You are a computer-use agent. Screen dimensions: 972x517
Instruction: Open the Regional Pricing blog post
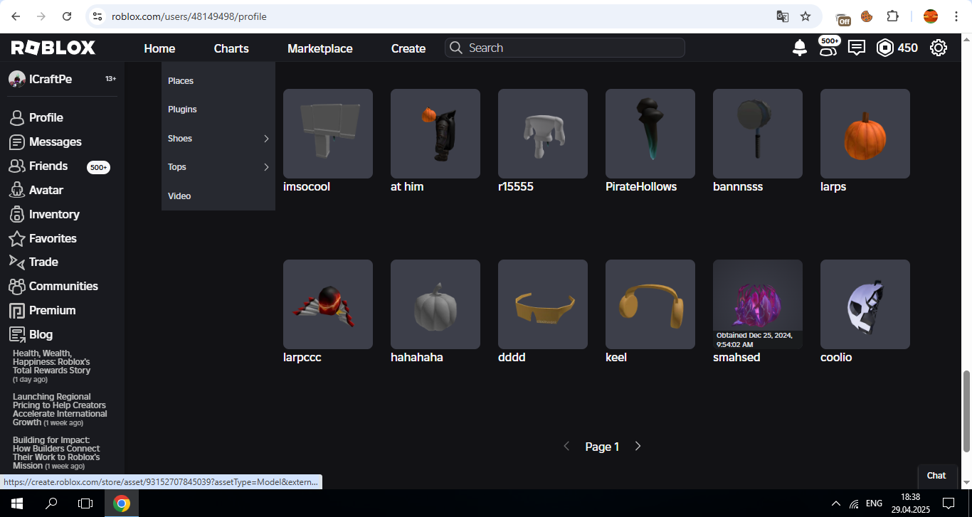[59, 409]
